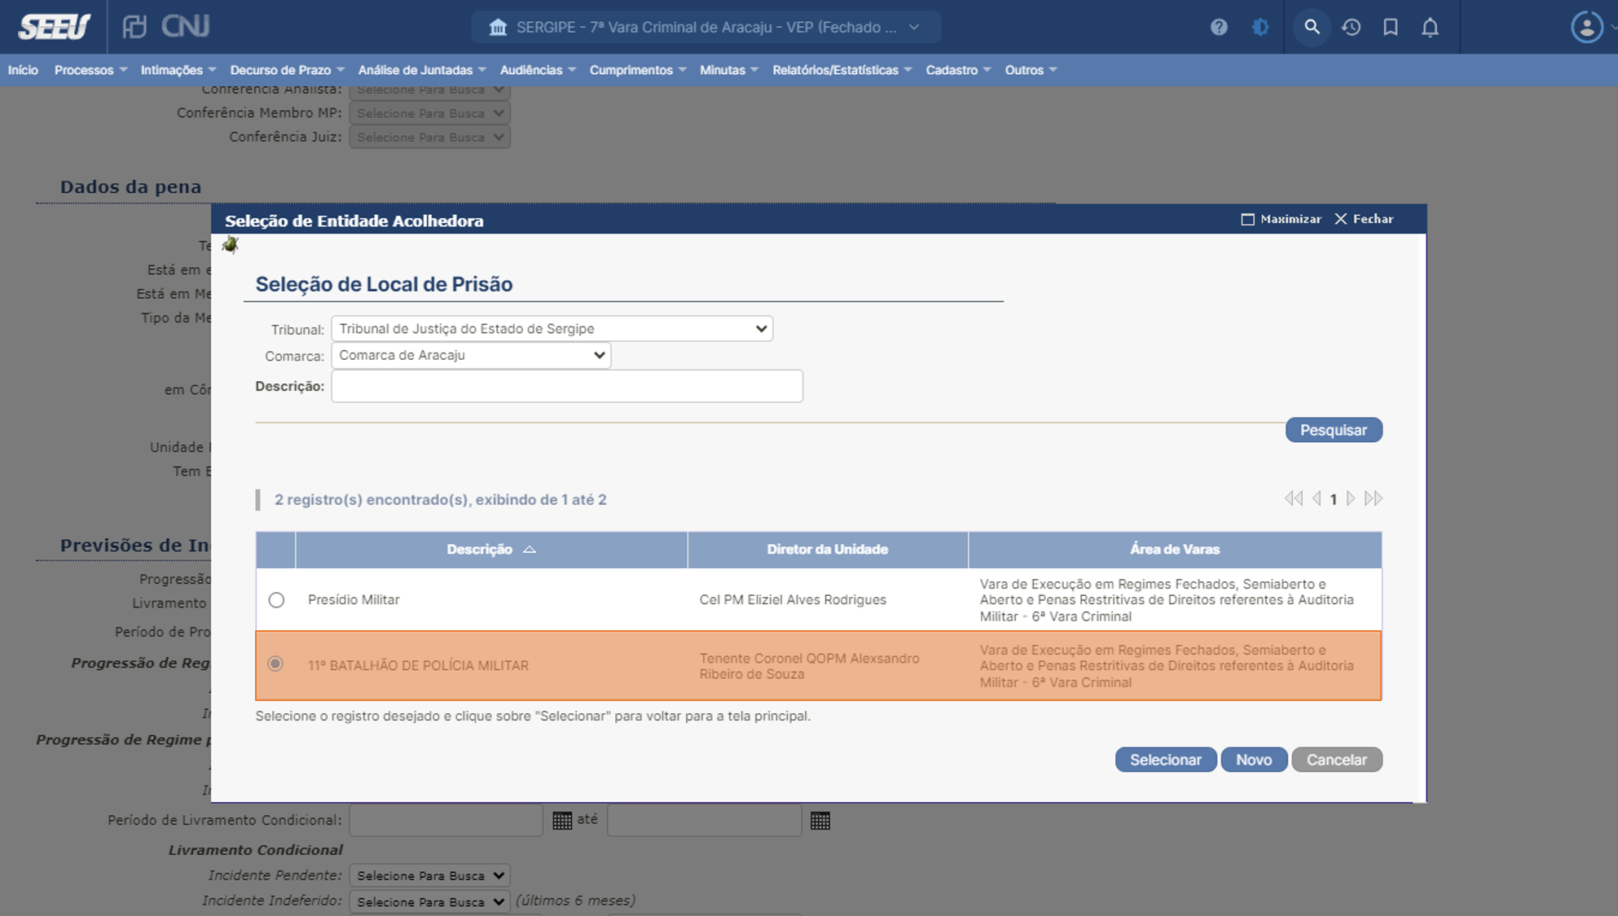Click the Novo button
Screen dimensions: 1618x916
1254,760
